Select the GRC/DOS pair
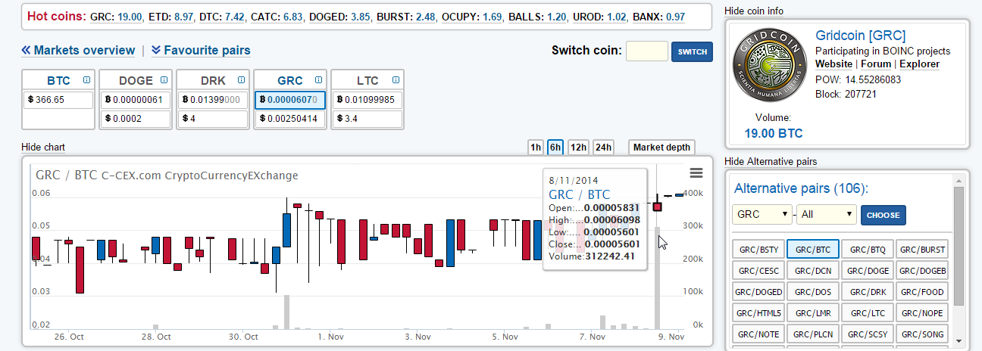This screenshot has width=982, height=351. point(813,291)
